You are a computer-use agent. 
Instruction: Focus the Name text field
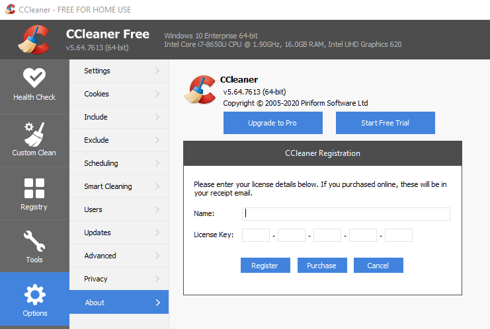coord(346,213)
